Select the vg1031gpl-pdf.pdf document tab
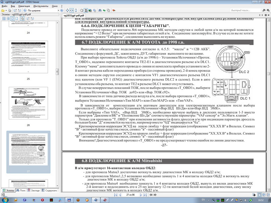271x203 pixels. pyautogui.click(x=74, y=16)
